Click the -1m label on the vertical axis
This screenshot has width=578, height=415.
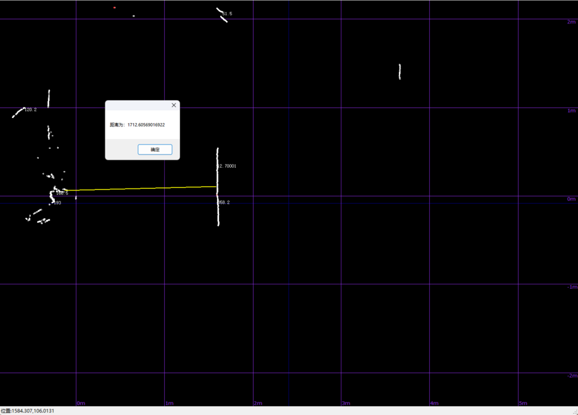coord(570,287)
